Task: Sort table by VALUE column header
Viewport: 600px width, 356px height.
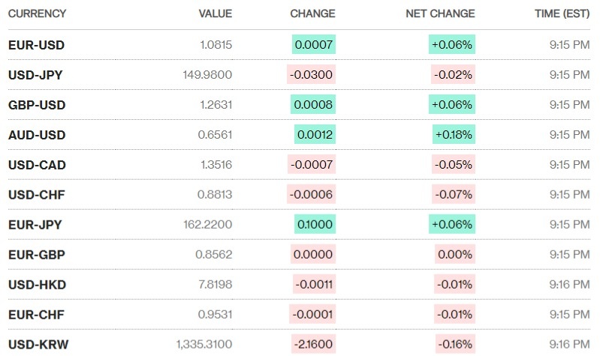Action: (x=215, y=13)
